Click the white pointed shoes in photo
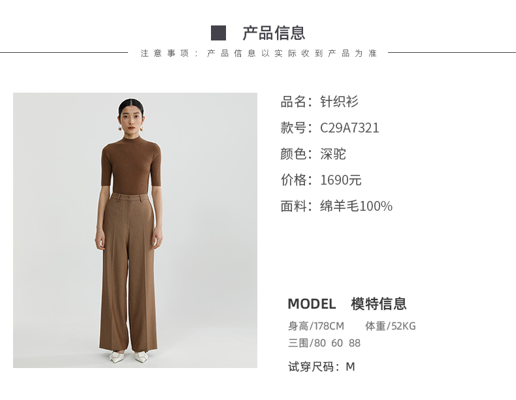The height and width of the screenshot is (400, 516). click(129, 357)
